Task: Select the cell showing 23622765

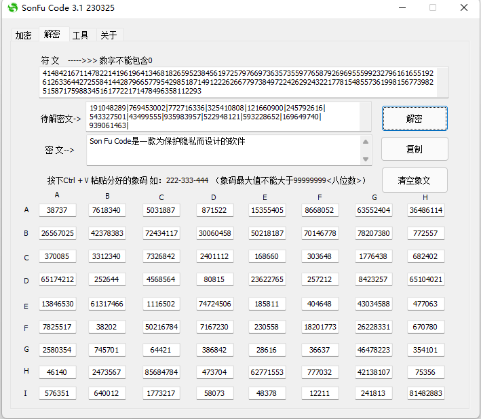Action: pyautogui.click(x=267, y=279)
